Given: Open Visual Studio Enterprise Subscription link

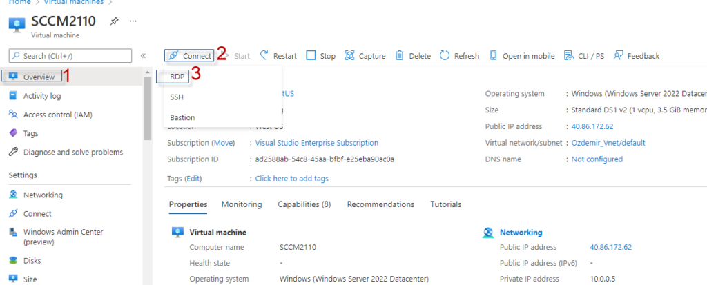Looking at the screenshot, I should 316,143.
